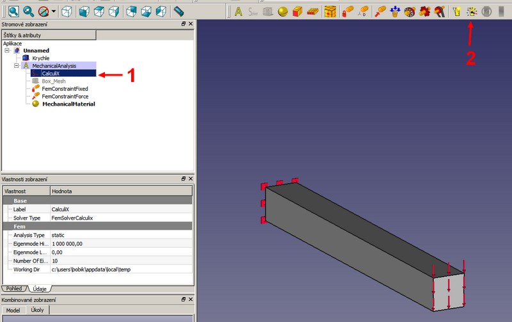
Task: Select Box_Mesh item in the tree
Action: pyautogui.click(x=54, y=81)
